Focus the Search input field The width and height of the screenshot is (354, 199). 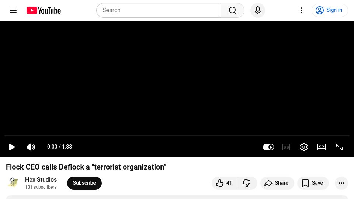coord(159,10)
